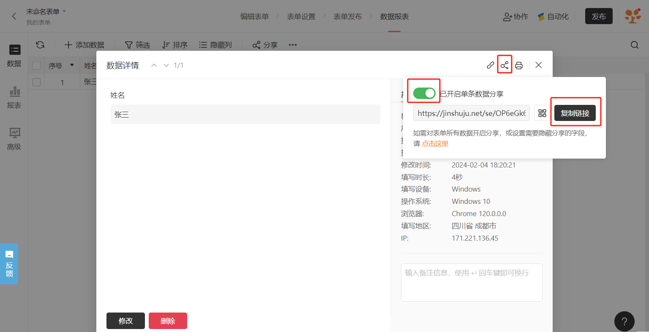Go to next record with down chevron

tap(166, 65)
